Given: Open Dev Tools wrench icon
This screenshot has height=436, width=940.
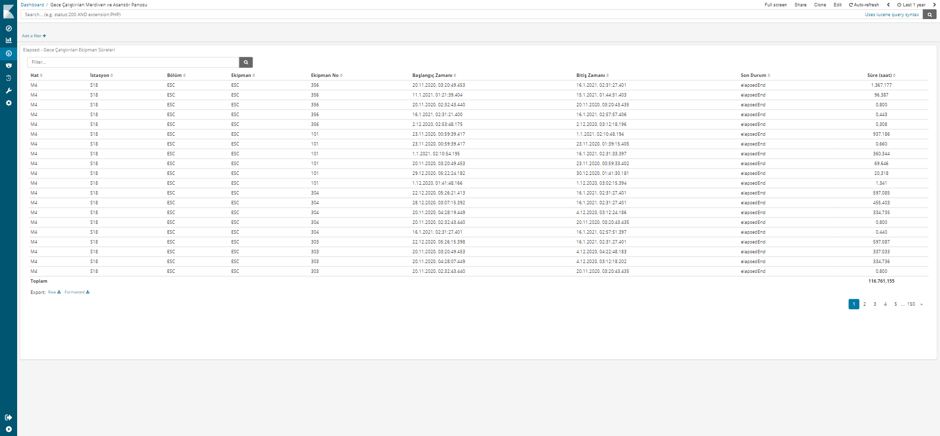Looking at the screenshot, I should (x=8, y=91).
